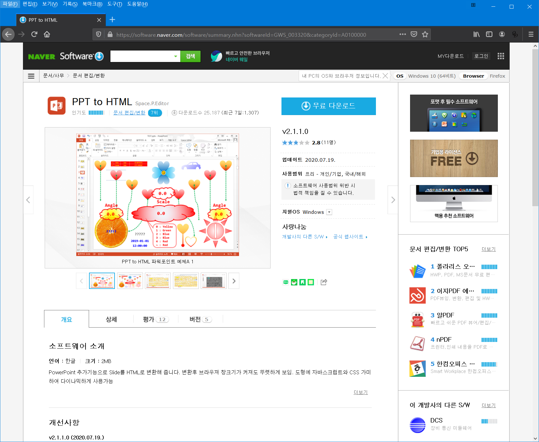
Task: Close the PPT to HTML browser tab
Action: 99,20
